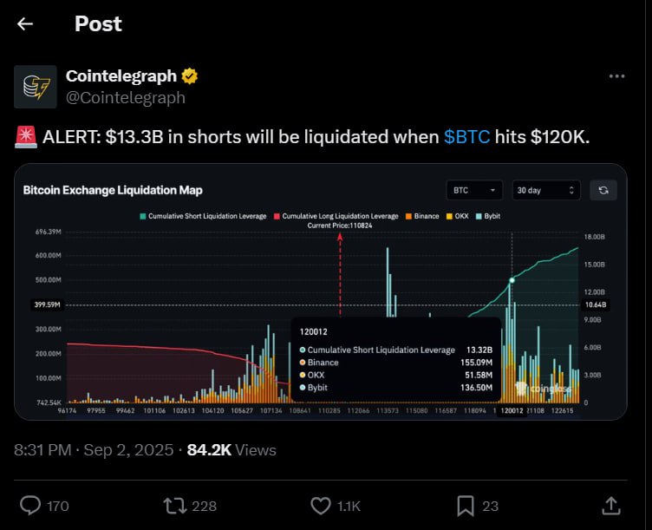
Task: Like the post with heart icon
Action: pos(321,506)
